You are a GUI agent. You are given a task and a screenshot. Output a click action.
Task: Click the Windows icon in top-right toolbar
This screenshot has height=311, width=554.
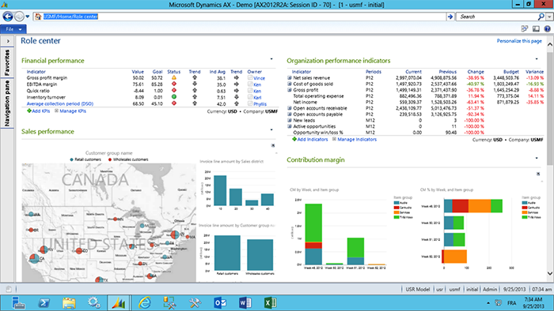pyautogui.click(x=525, y=29)
